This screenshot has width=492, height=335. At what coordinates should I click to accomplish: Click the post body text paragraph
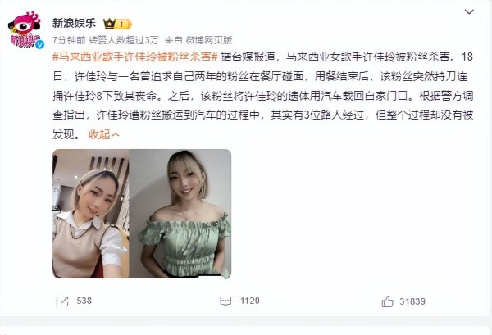(x=263, y=96)
